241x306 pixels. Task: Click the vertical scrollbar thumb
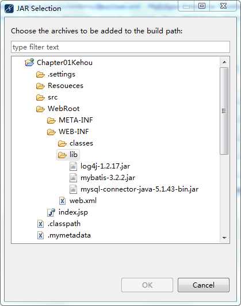224,111
